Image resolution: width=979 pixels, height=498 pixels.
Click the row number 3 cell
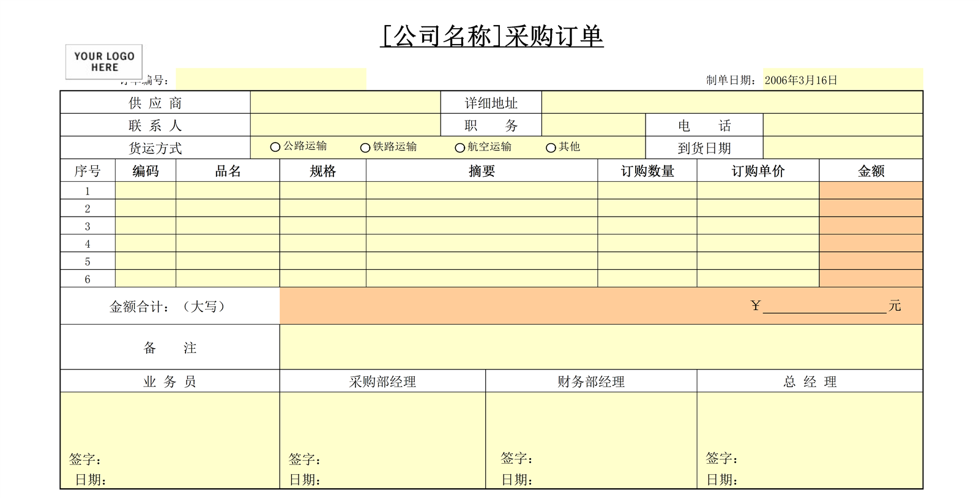87,226
